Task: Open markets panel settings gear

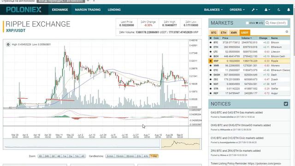Action: click(x=287, y=32)
